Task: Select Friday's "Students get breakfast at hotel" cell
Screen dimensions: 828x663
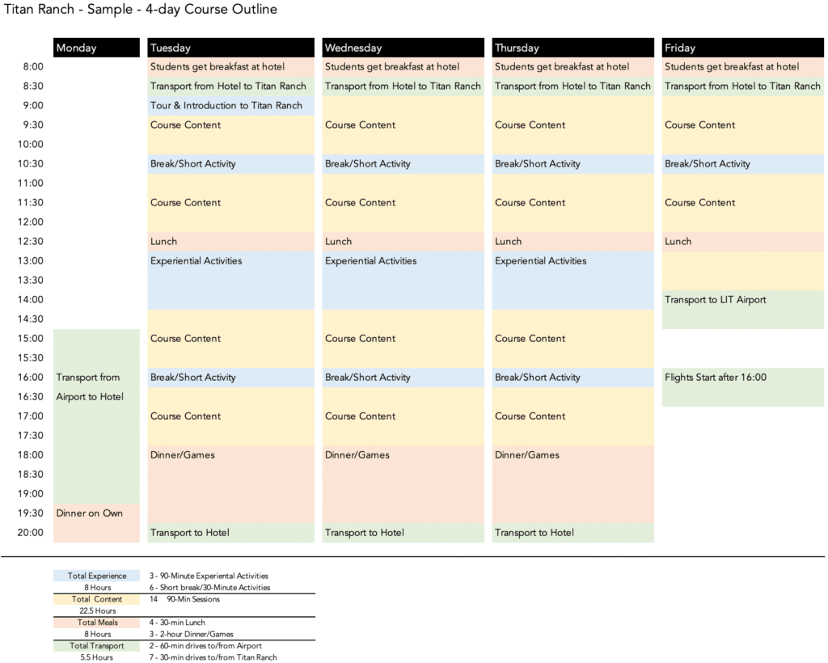Action: pyautogui.click(x=743, y=67)
